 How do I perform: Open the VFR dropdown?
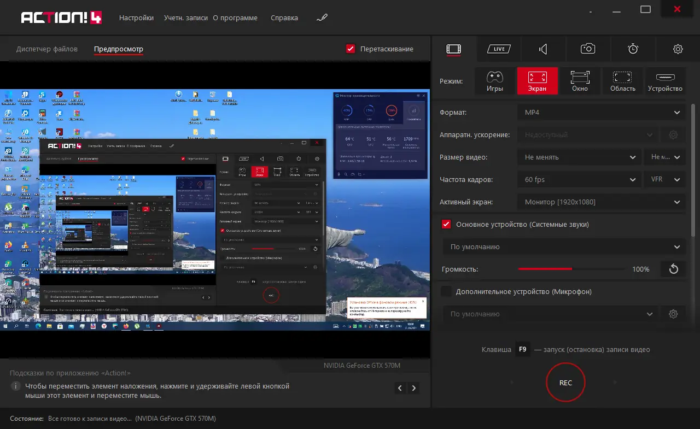pyautogui.click(x=665, y=180)
